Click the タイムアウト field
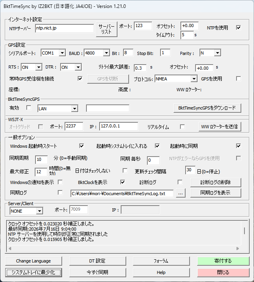The image size is (254, 282). click(187, 35)
